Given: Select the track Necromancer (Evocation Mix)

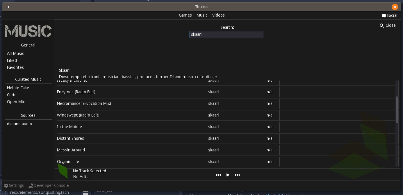Looking at the screenshot, I should click(x=84, y=103).
